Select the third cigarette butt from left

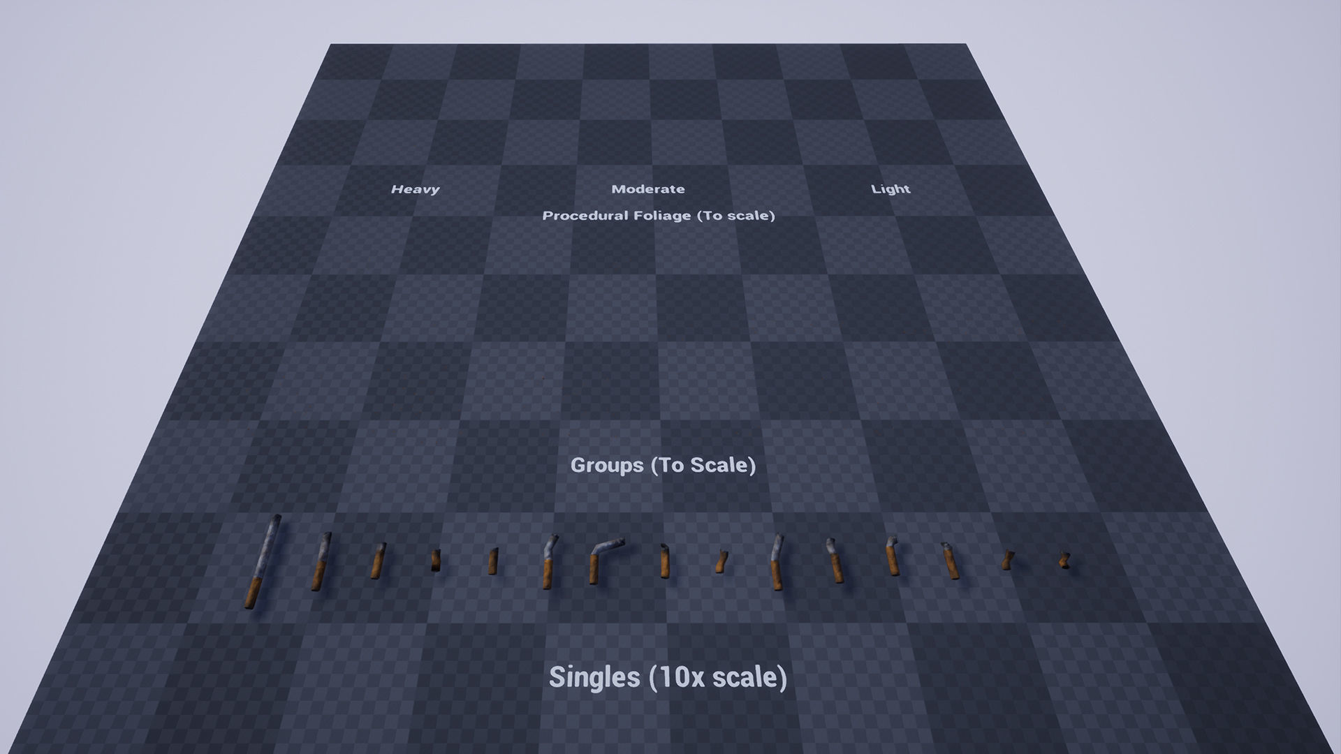(x=377, y=561)
